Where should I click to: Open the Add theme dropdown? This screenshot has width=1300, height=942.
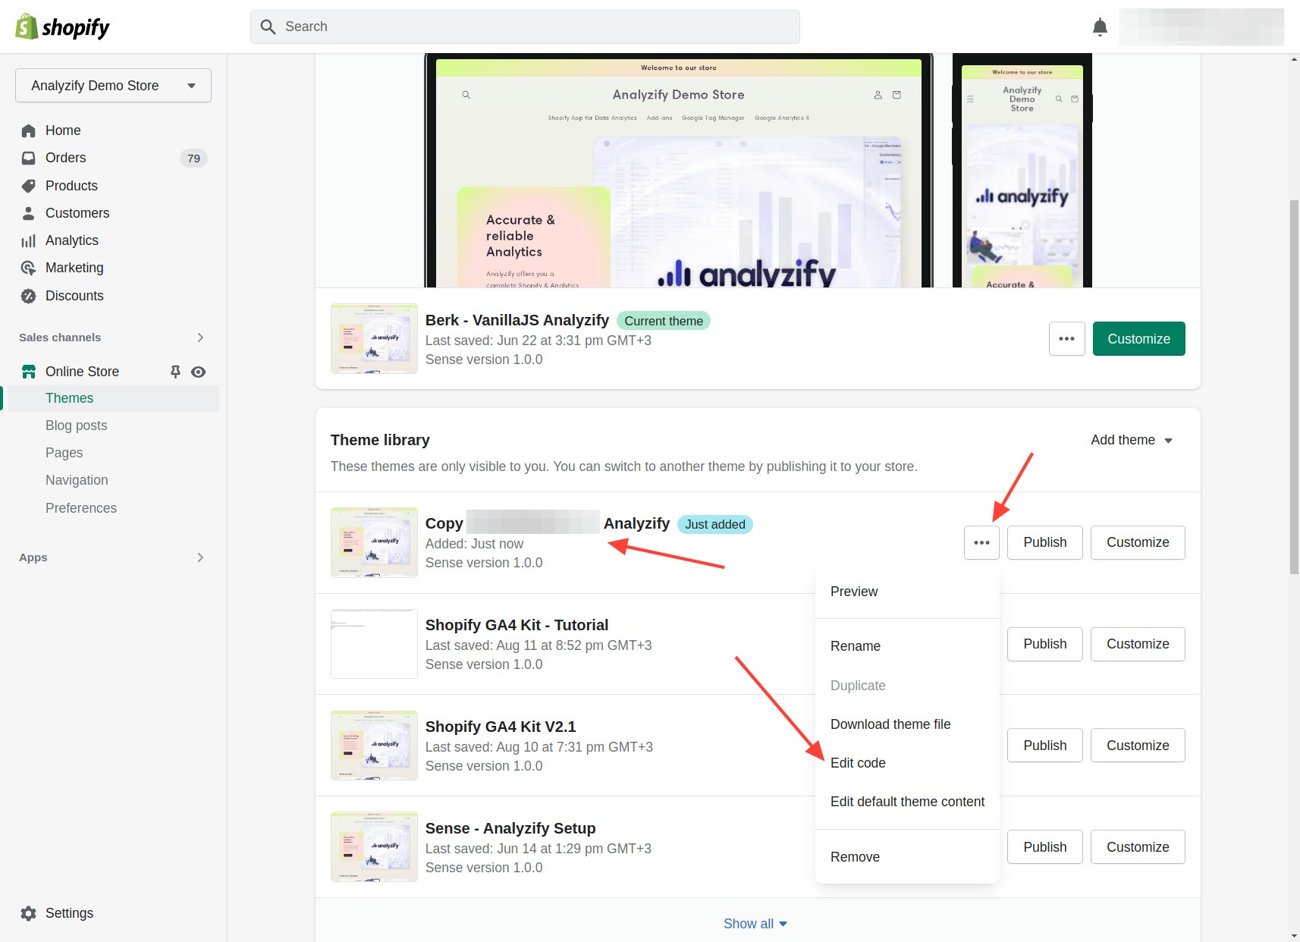1131,440
